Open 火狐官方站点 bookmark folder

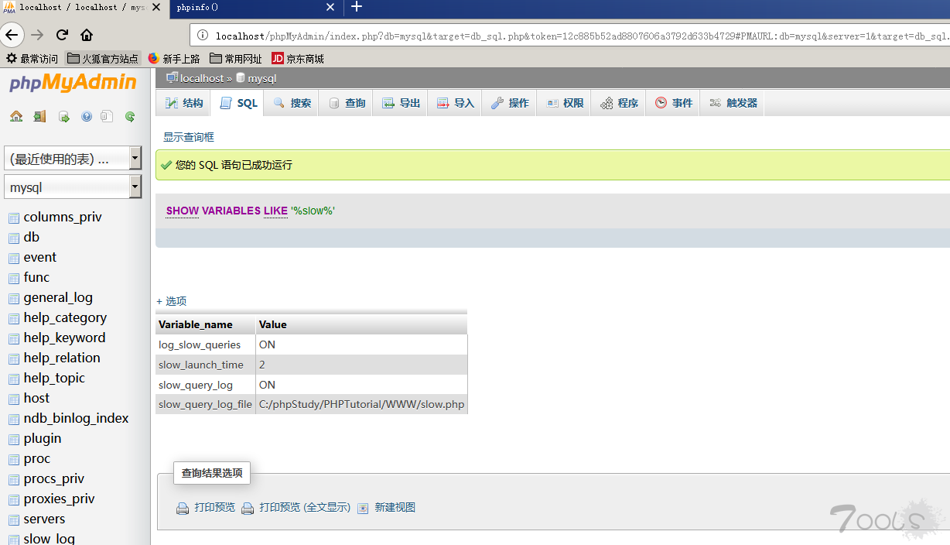tap(102, 59)
